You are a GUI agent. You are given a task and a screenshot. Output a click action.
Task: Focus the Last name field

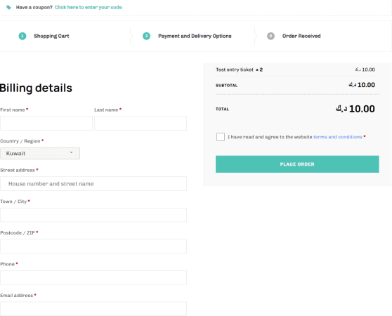pyautogui.click(x=141, y=123)
